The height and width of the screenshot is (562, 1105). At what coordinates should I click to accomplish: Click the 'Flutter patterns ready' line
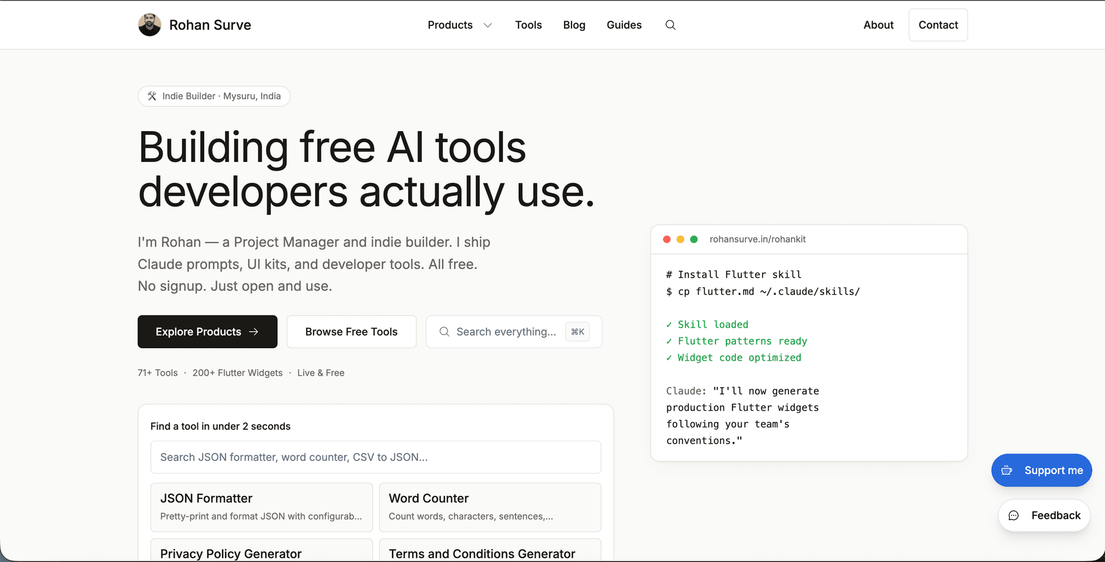737,341
